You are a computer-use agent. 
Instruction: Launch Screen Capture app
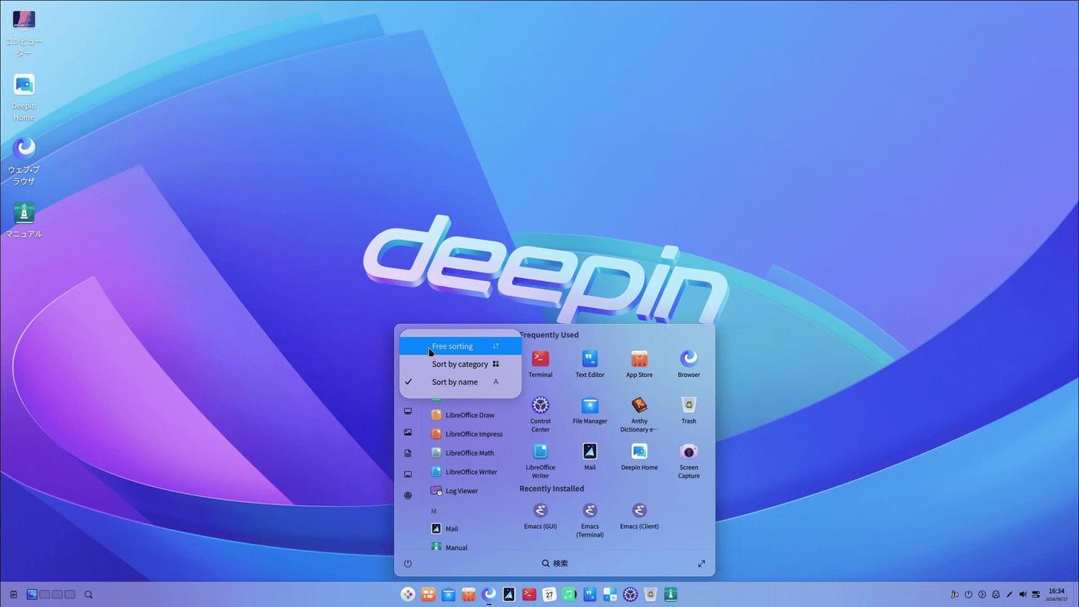[x=689, y=460]
